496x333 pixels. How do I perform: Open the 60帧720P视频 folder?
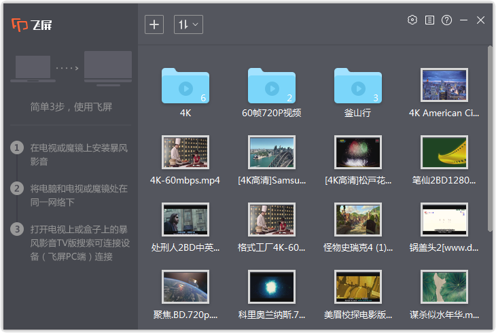tap(272, 86)
